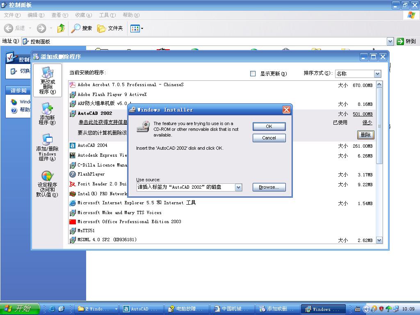Click the AutoCAD 2004 program icon
This screenshot has height=315, width=420.
tap(73, 146)
